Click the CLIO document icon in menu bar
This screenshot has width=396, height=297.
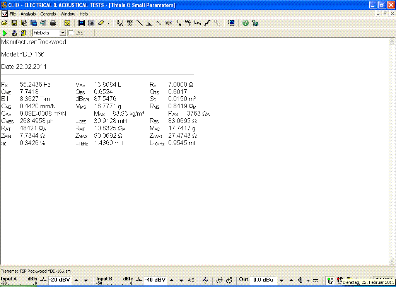point(5,14)
